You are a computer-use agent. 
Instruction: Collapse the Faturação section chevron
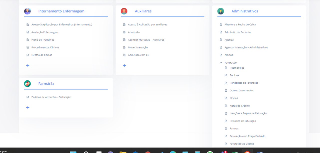pos(221,63)
